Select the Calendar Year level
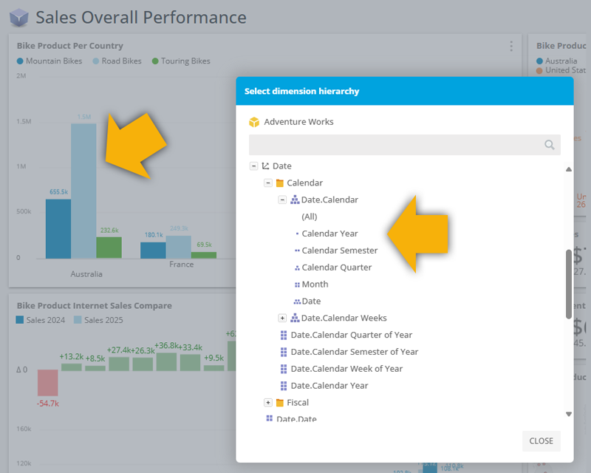Screen dimensions: 591x473 [x=329, y=234]
